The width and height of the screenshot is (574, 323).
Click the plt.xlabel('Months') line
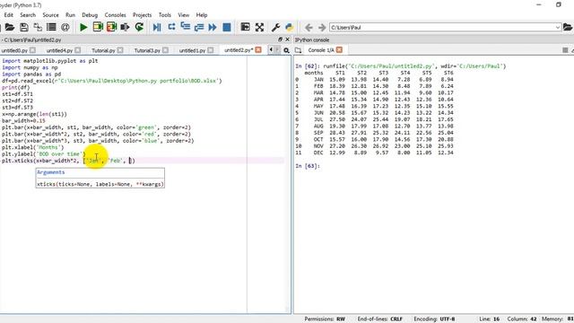[x=32, y=147]
